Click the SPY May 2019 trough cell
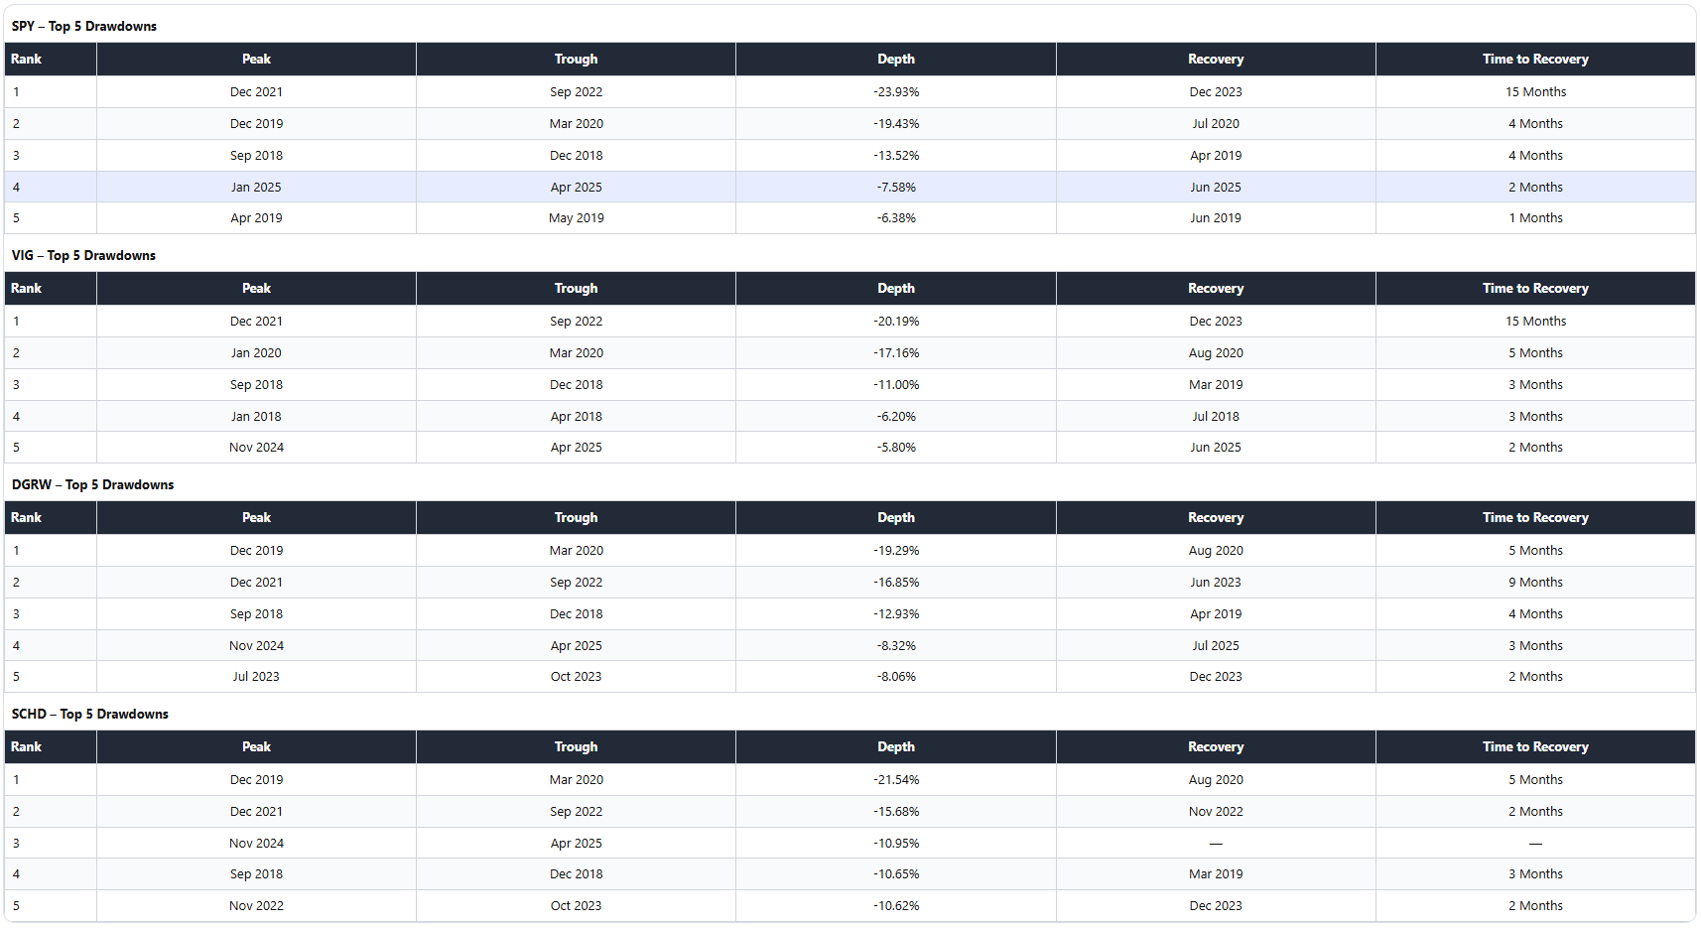This screenshot has height=928, width=1701. [576, 218]
